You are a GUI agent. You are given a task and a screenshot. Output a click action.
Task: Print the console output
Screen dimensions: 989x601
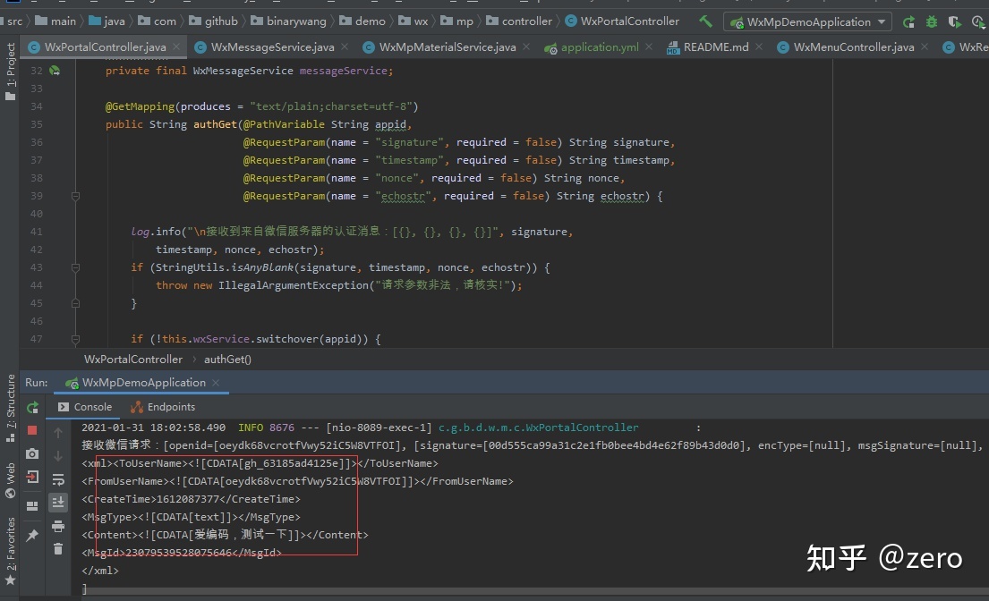(58, 526)
